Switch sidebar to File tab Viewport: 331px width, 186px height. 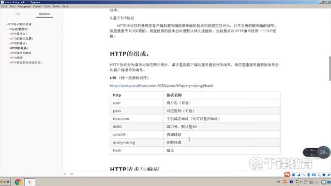tap(18, 14)
